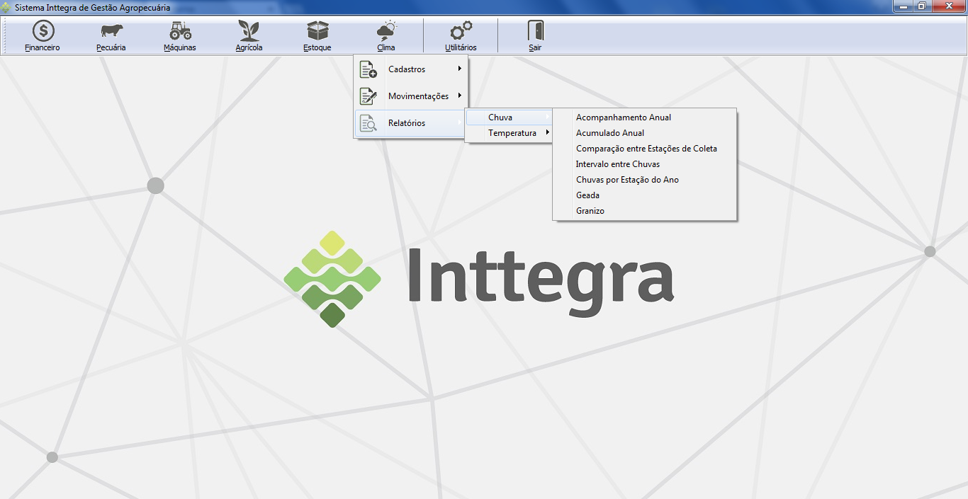Open Chuvas por Estação do Ano report
The image size is (968, 499).
(x=645, y=180)
